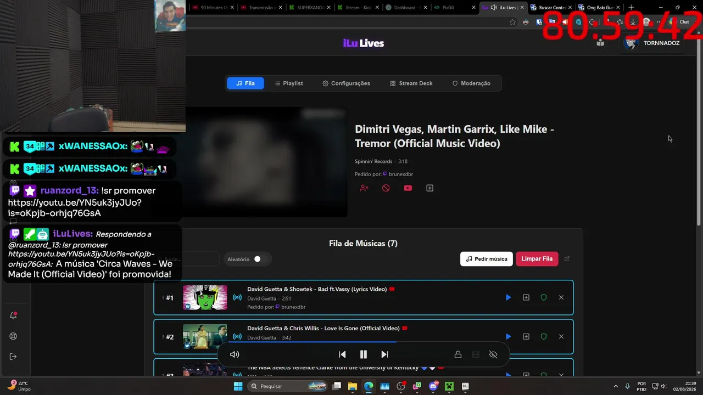Click the logout icon in sidebar
This screenshot has width=703, height=395.
point(13,357)
